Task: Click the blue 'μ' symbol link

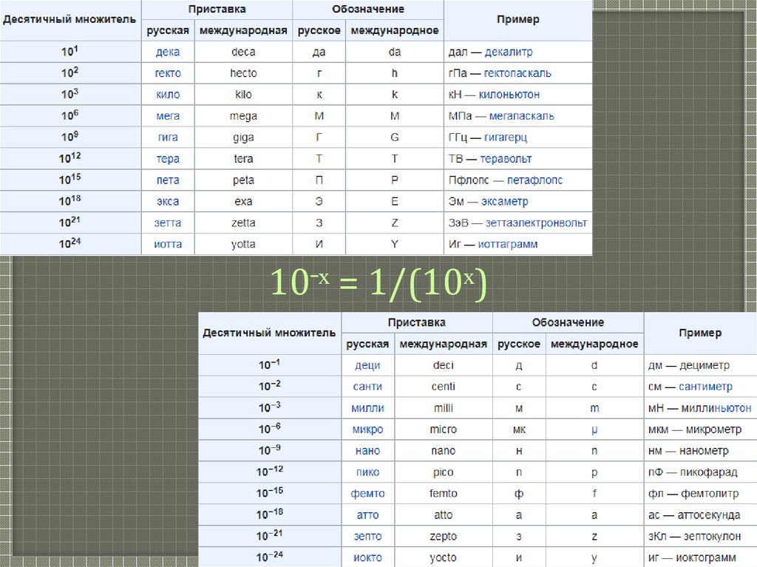Action: [594, 430]
